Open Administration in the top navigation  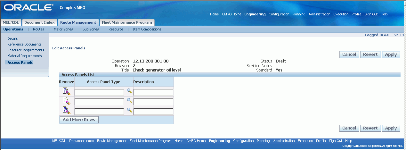point(320,14)
